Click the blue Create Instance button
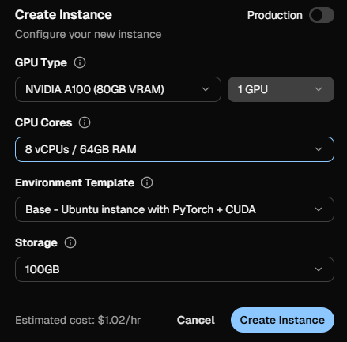Viewport: 347px width, 342px height. [x=282, y=320]
